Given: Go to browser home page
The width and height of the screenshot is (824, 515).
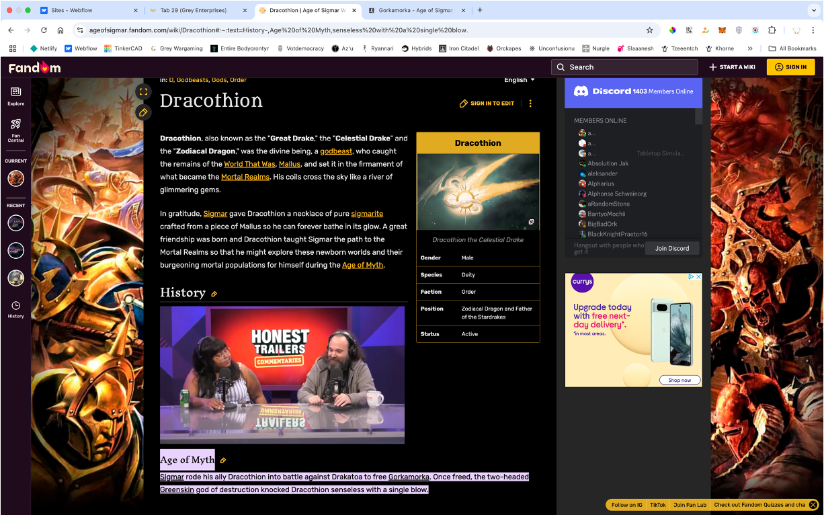Looking at the screenshot, I should (60, 30).
